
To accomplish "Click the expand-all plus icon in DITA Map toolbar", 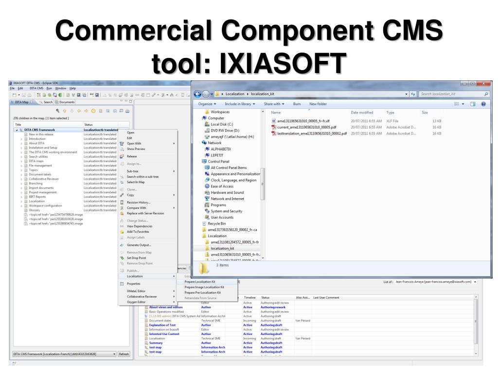I will point(107,111).
